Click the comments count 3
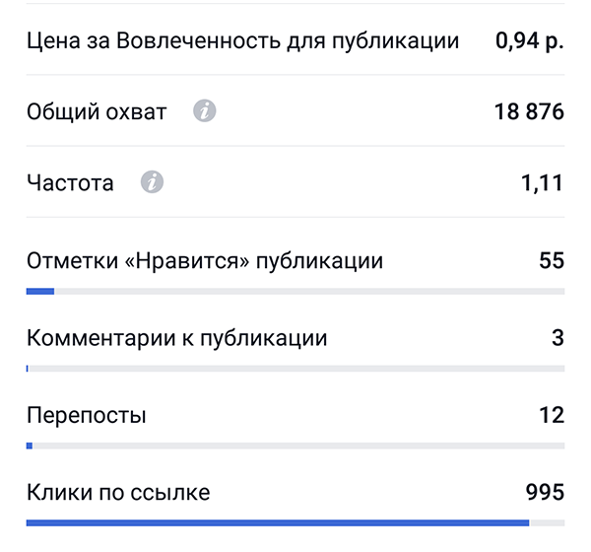This screenshot has width=591, height=552. point(558,338)
